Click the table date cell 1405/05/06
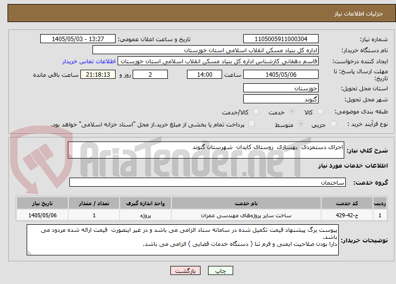 point(42,215)
